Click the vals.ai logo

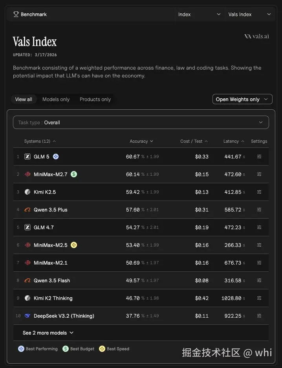tap(256, 36)
